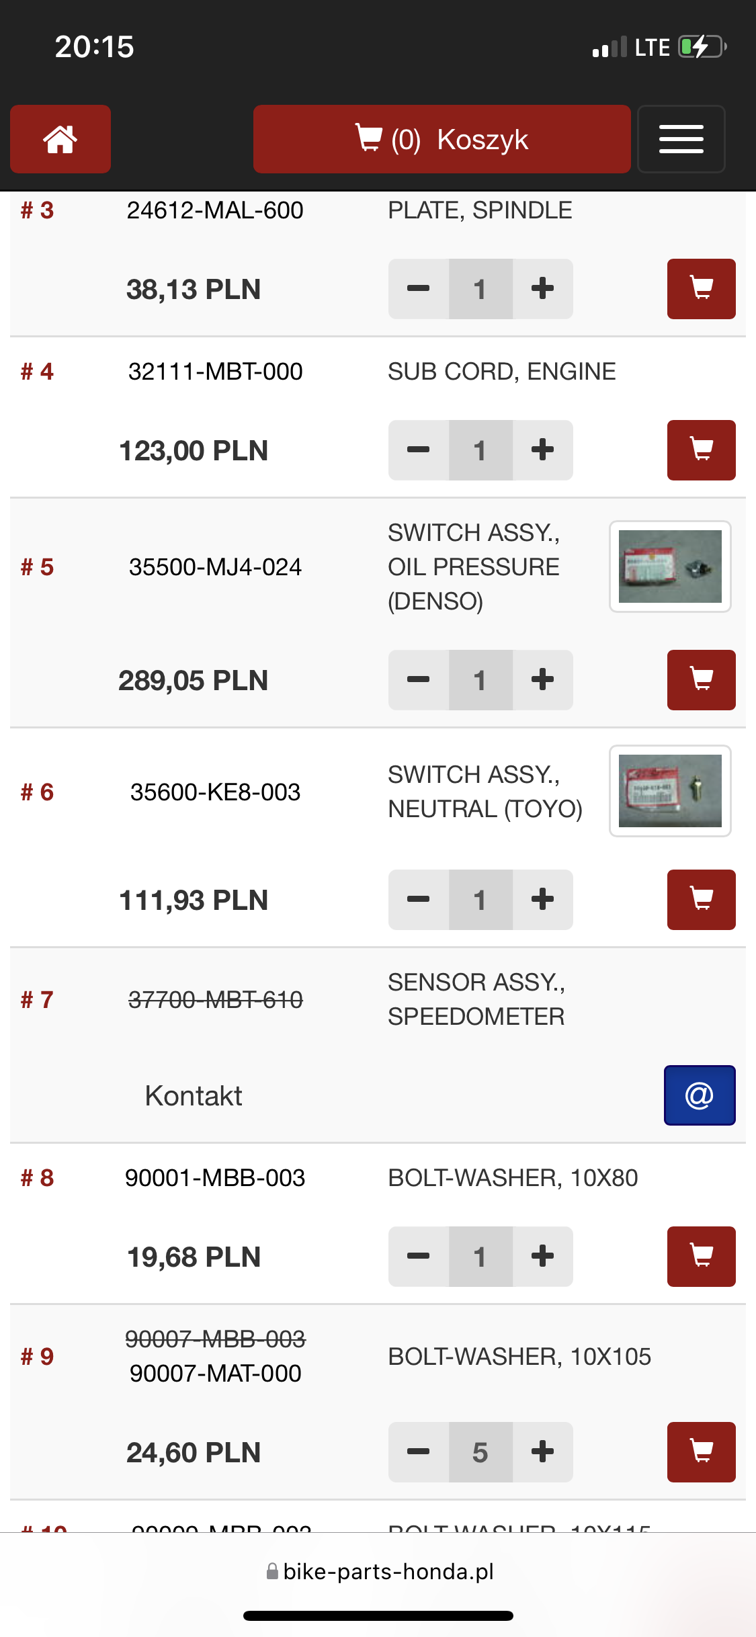Decrease quantity for 35600-KE8-003

[x=418, y=900]
